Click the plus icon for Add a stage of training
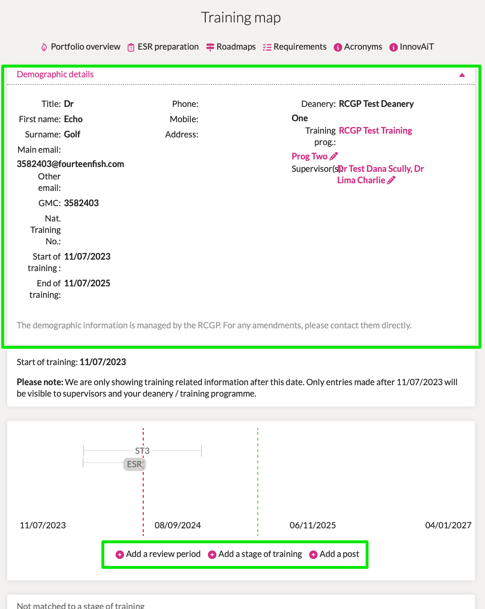 212,555
